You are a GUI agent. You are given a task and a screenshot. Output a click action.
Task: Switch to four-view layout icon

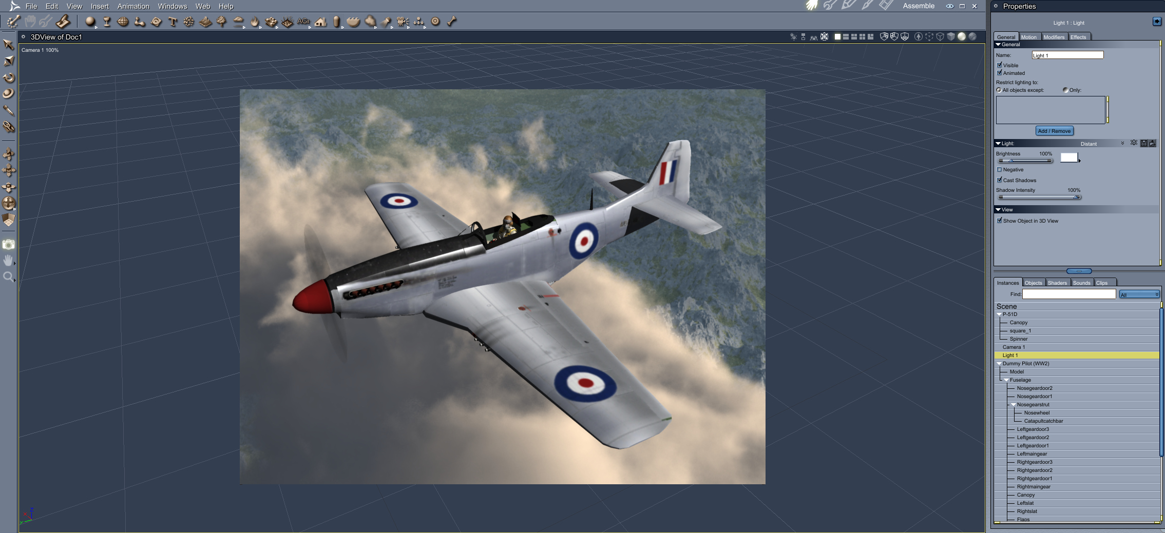(863, 37)
